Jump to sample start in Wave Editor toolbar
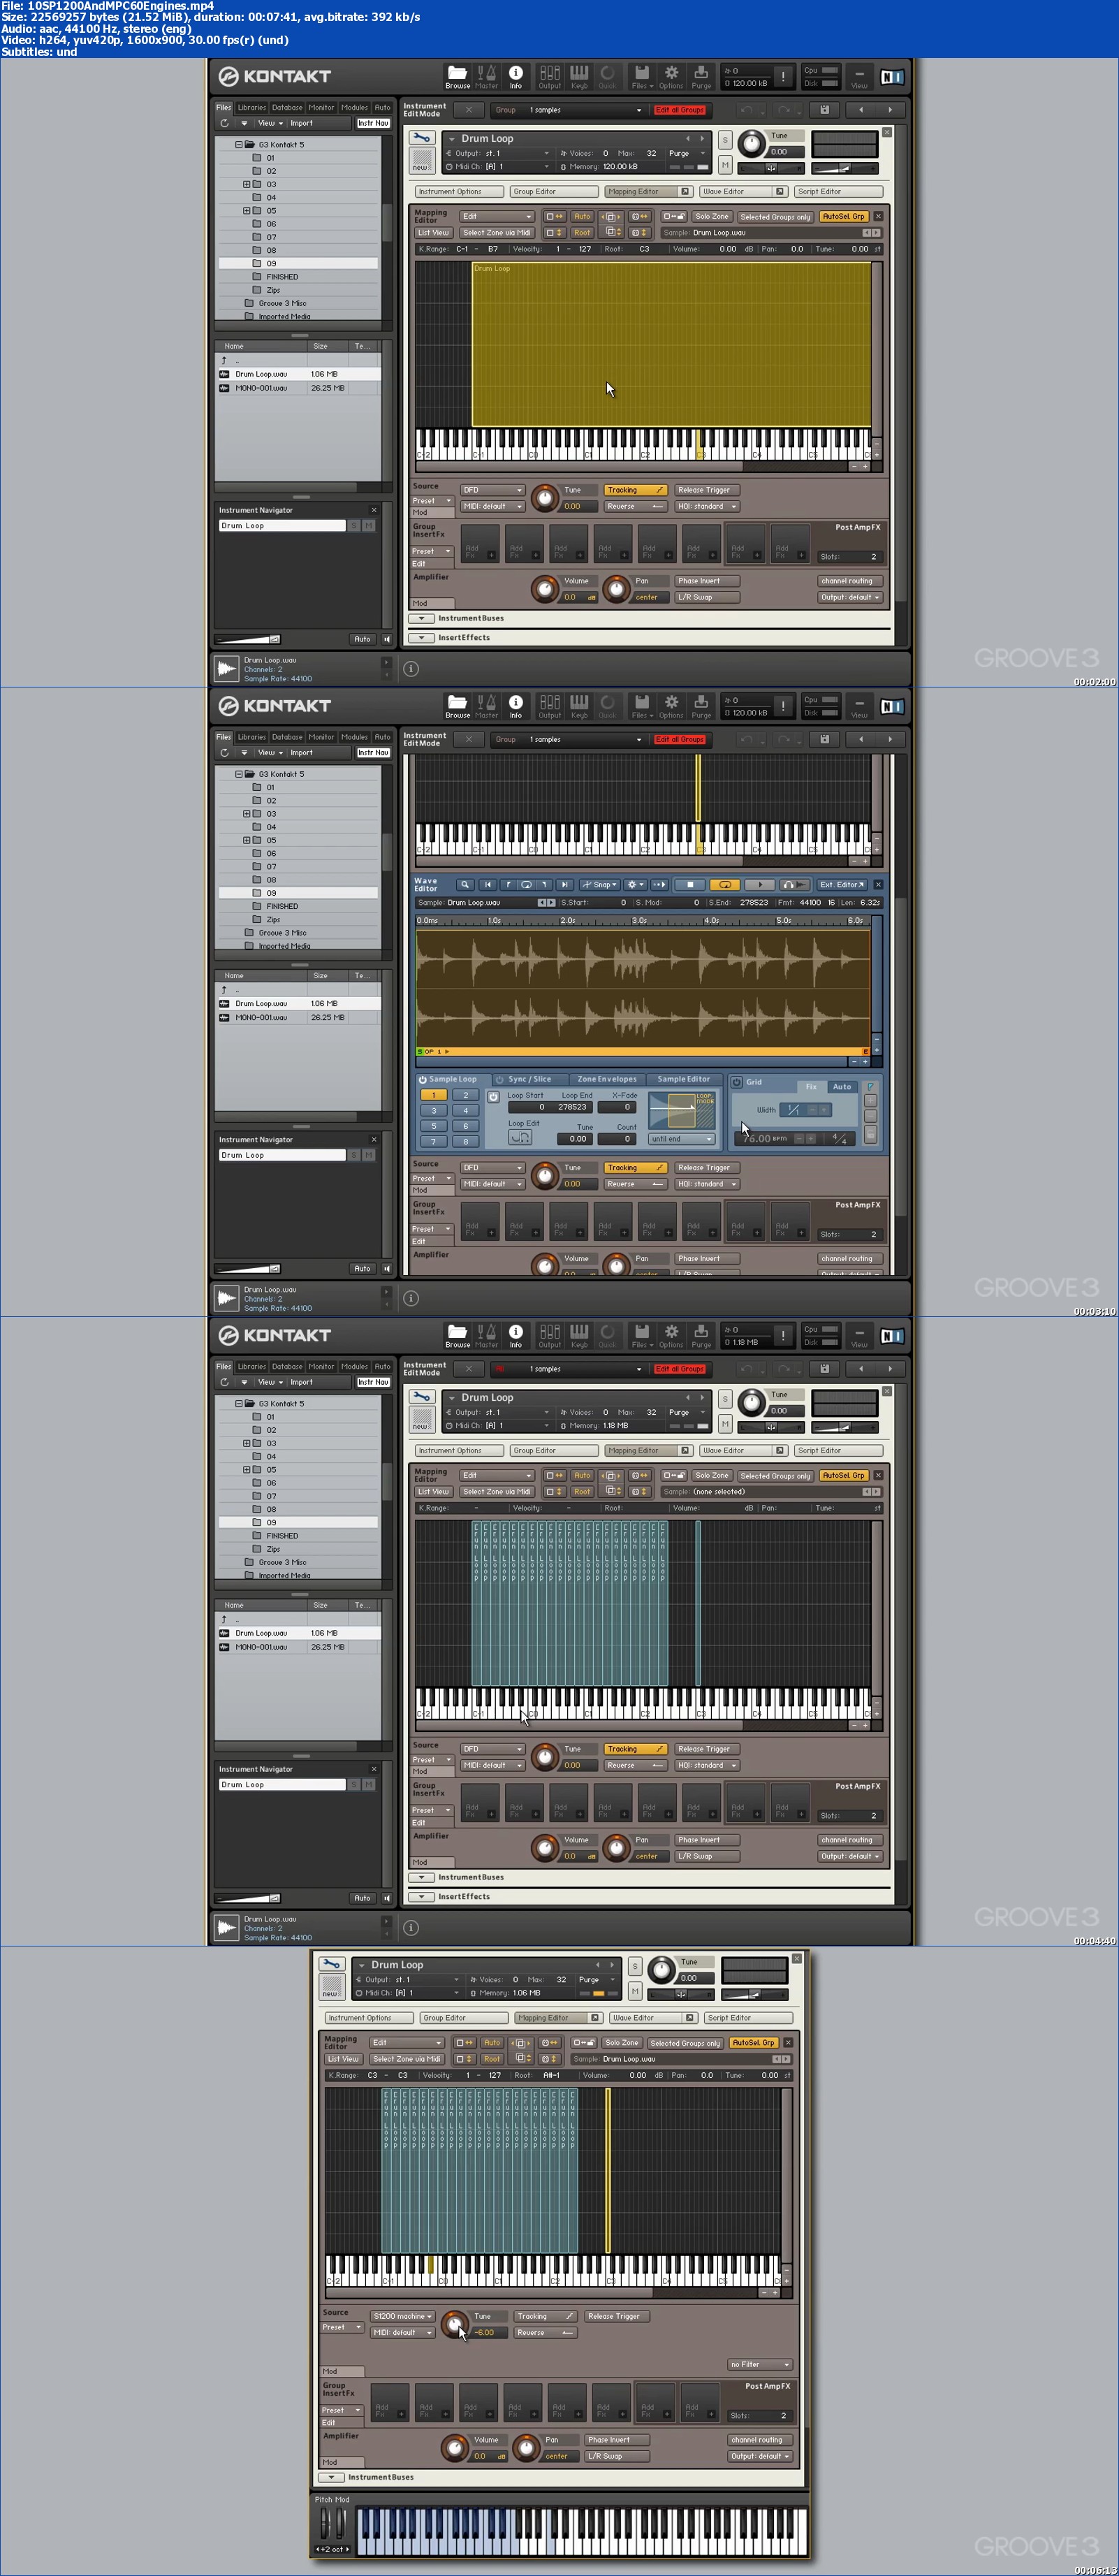 click(487, 885)
